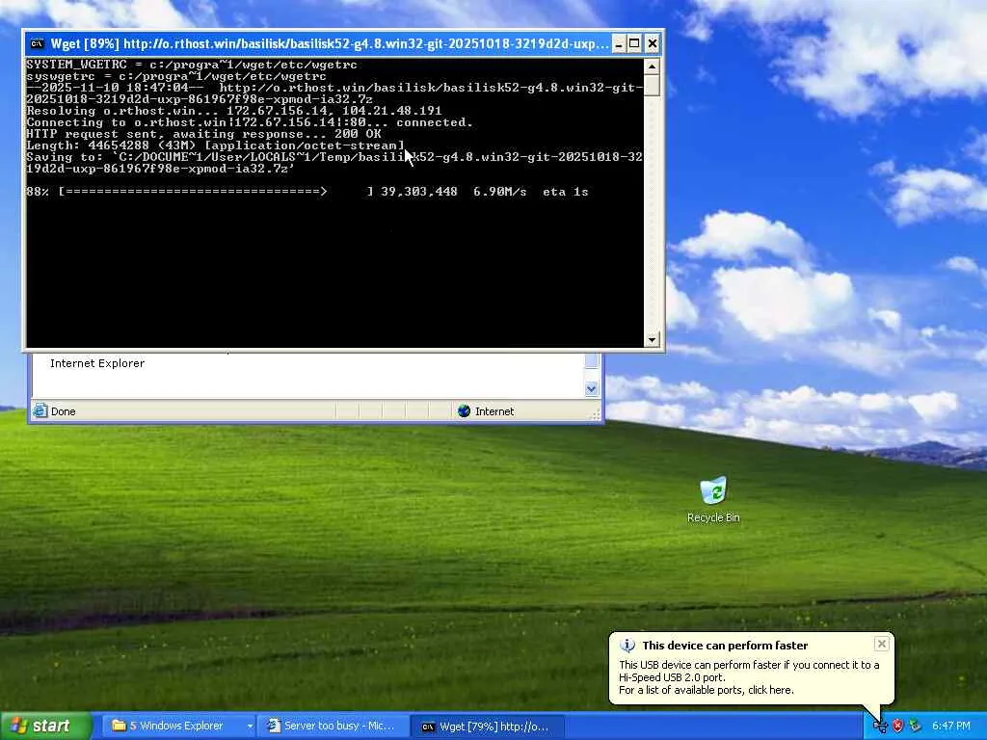Screen dimensions: 987x740
Task: Click the console vertical scrollbar thumb
Action: (x=653, y=85)
